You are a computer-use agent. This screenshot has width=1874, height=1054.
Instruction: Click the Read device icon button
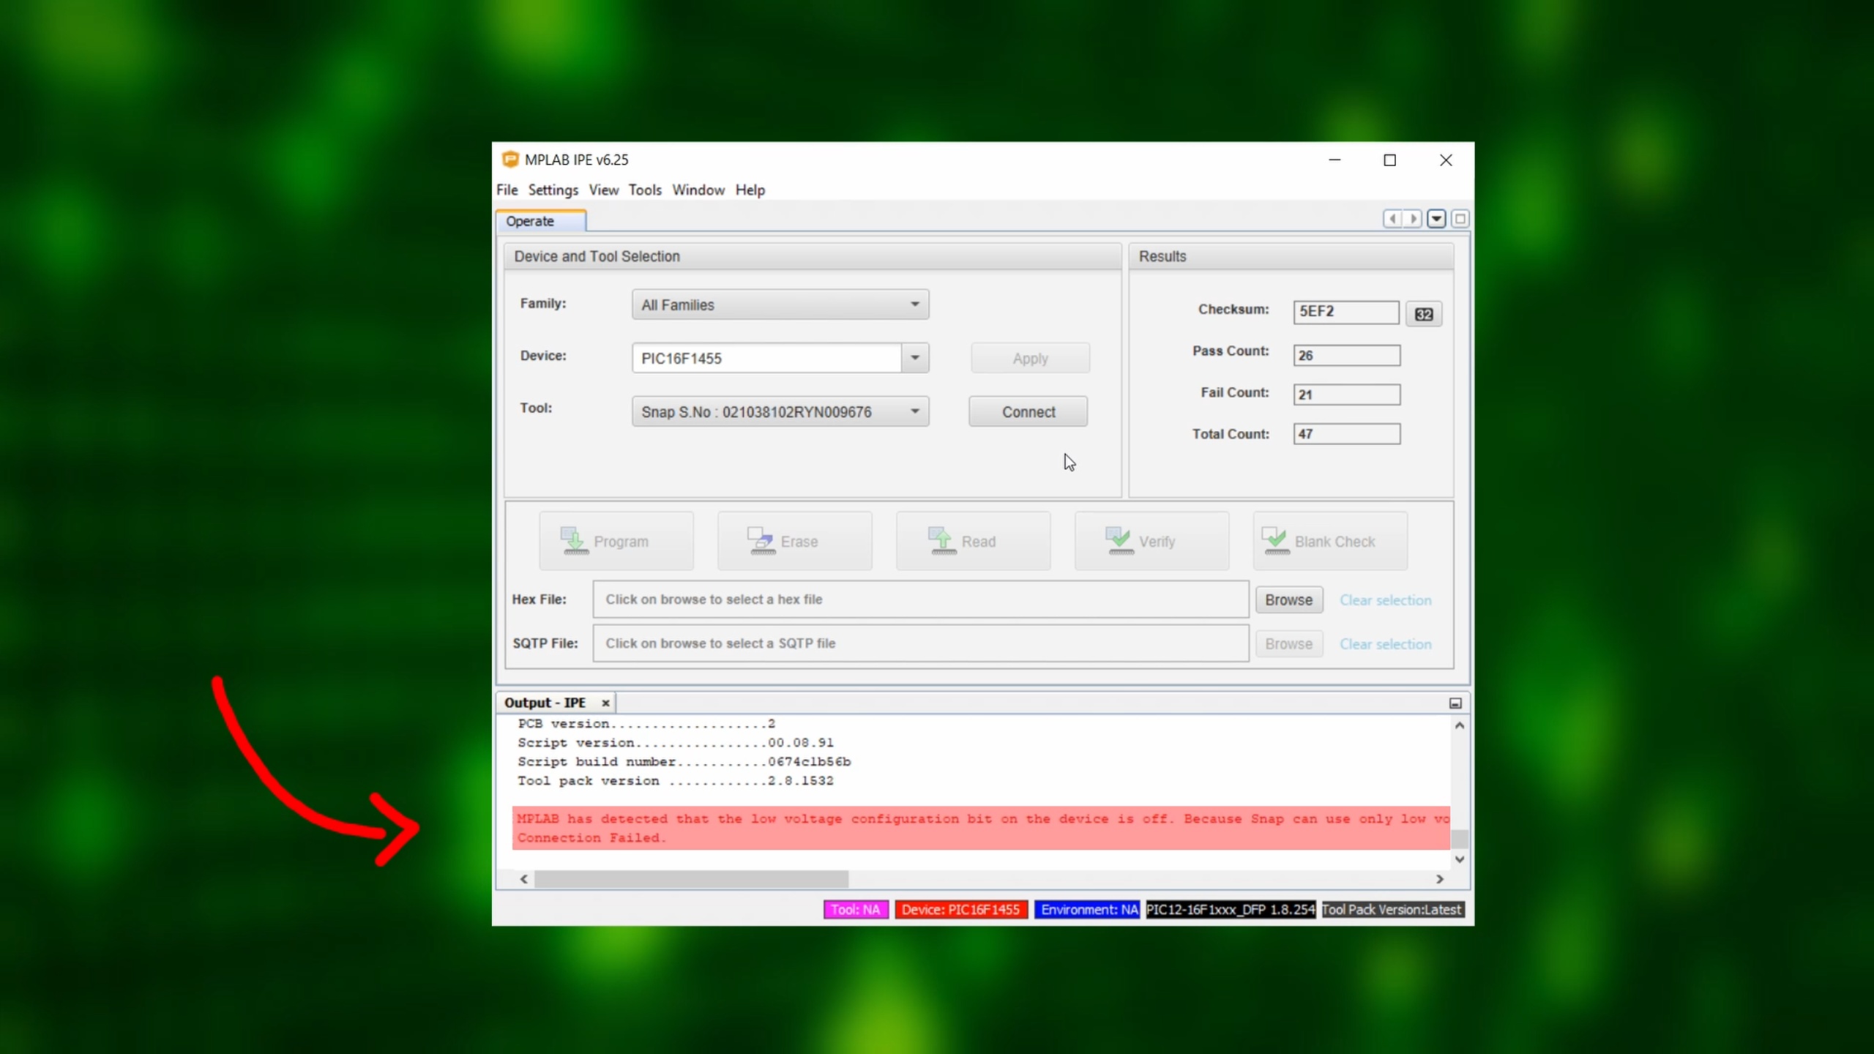point(941,541)
